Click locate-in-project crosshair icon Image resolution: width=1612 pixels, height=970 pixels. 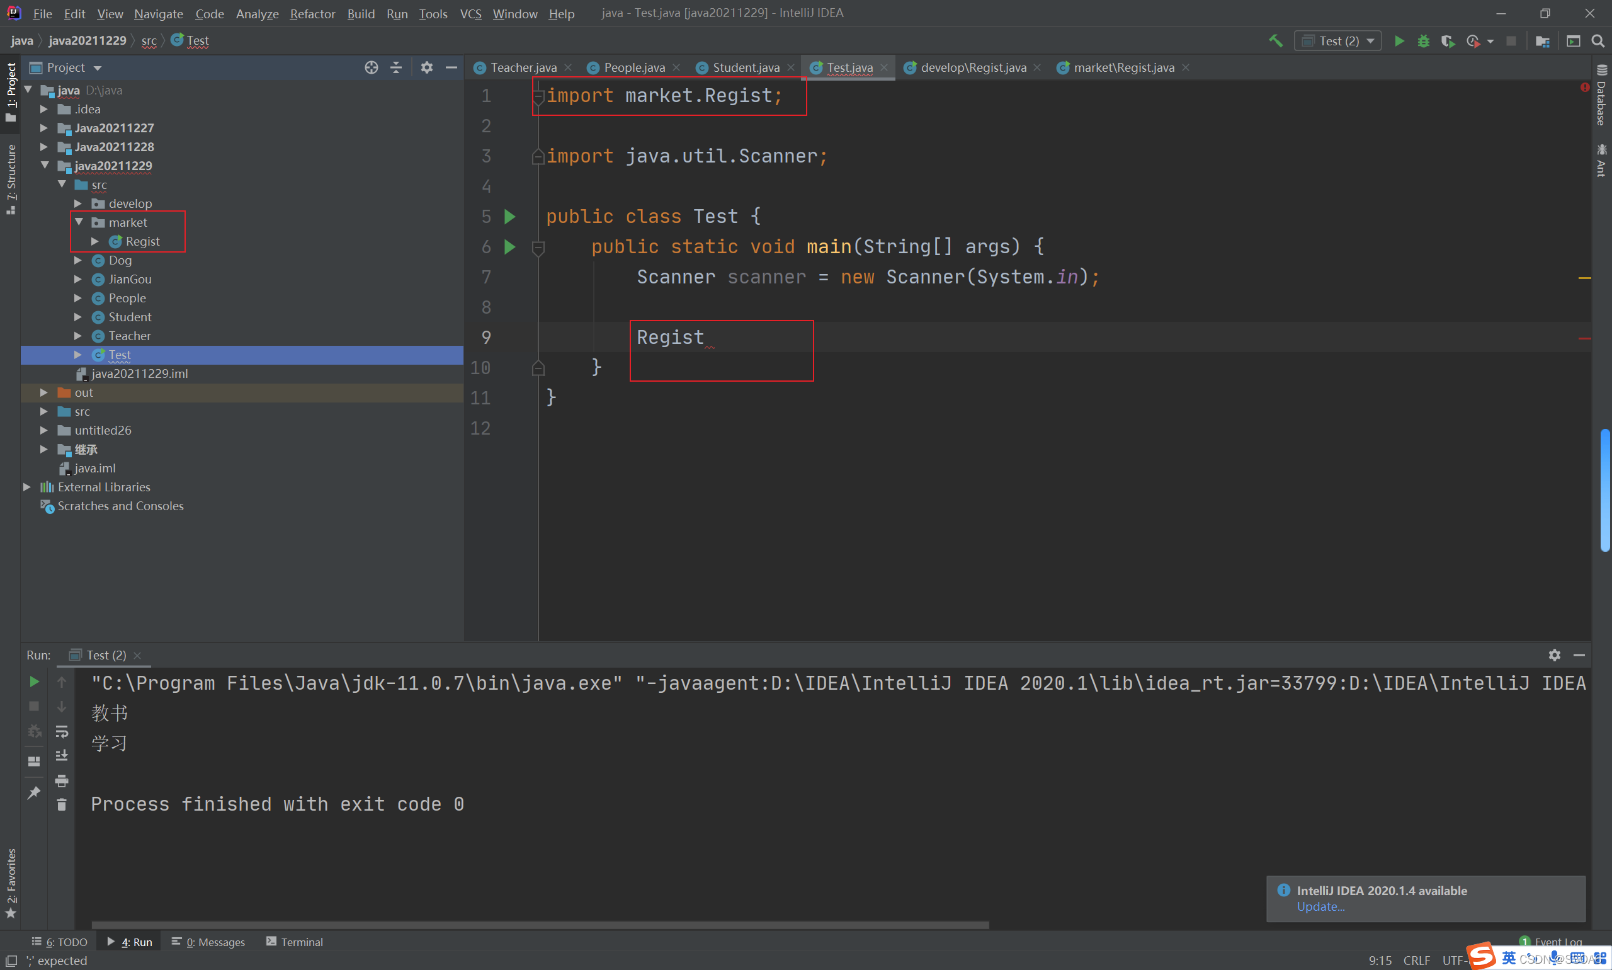[x=371, y=67]
